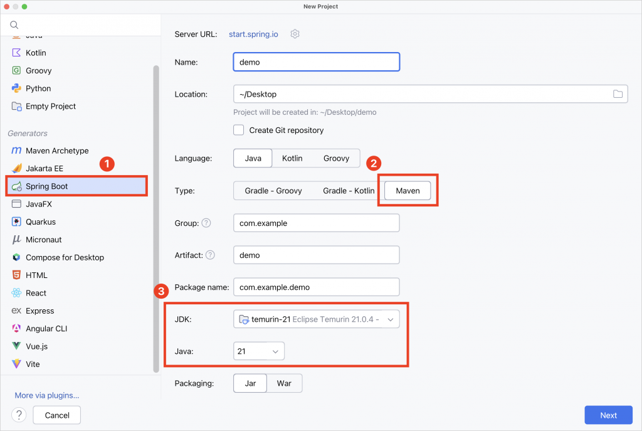Screen dimensions: 642x431
Task: Click the folder browse icon in Location
Action: (618, 94)
